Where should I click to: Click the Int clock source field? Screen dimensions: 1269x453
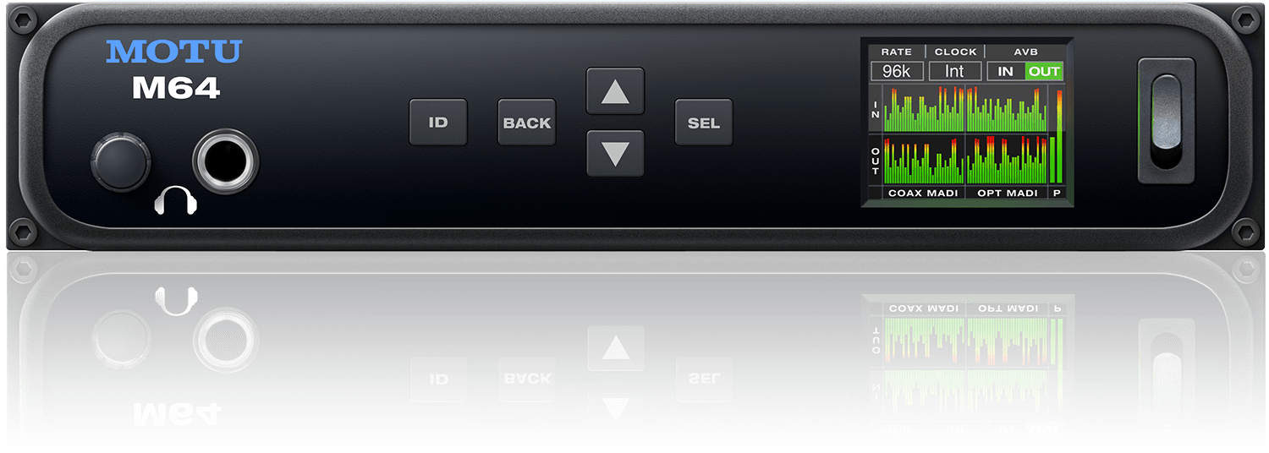point(954,72)
